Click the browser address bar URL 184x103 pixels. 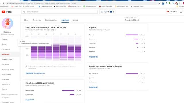[42, 3]
